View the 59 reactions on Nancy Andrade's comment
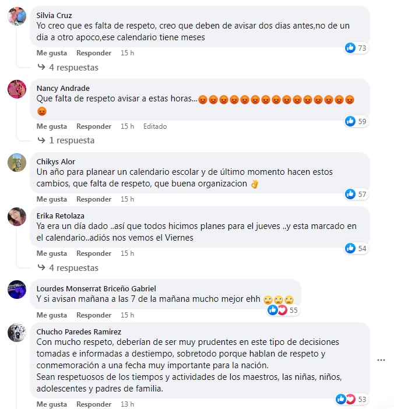The width and height of the screenshot is (394, 409). (x=356, y=121)
